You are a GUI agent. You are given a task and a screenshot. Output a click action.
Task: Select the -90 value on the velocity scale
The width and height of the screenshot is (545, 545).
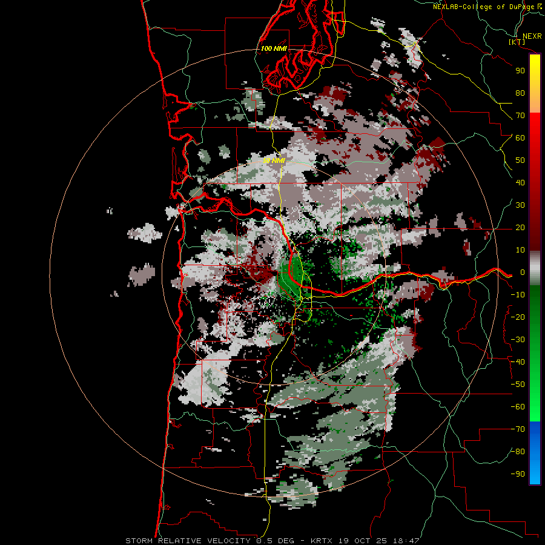click(x=518, y=474)
